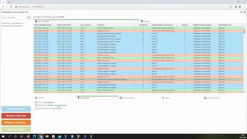Select event row formed at 12:33:44
Viewport: 247px width, 139px height.
pos(139,39)
